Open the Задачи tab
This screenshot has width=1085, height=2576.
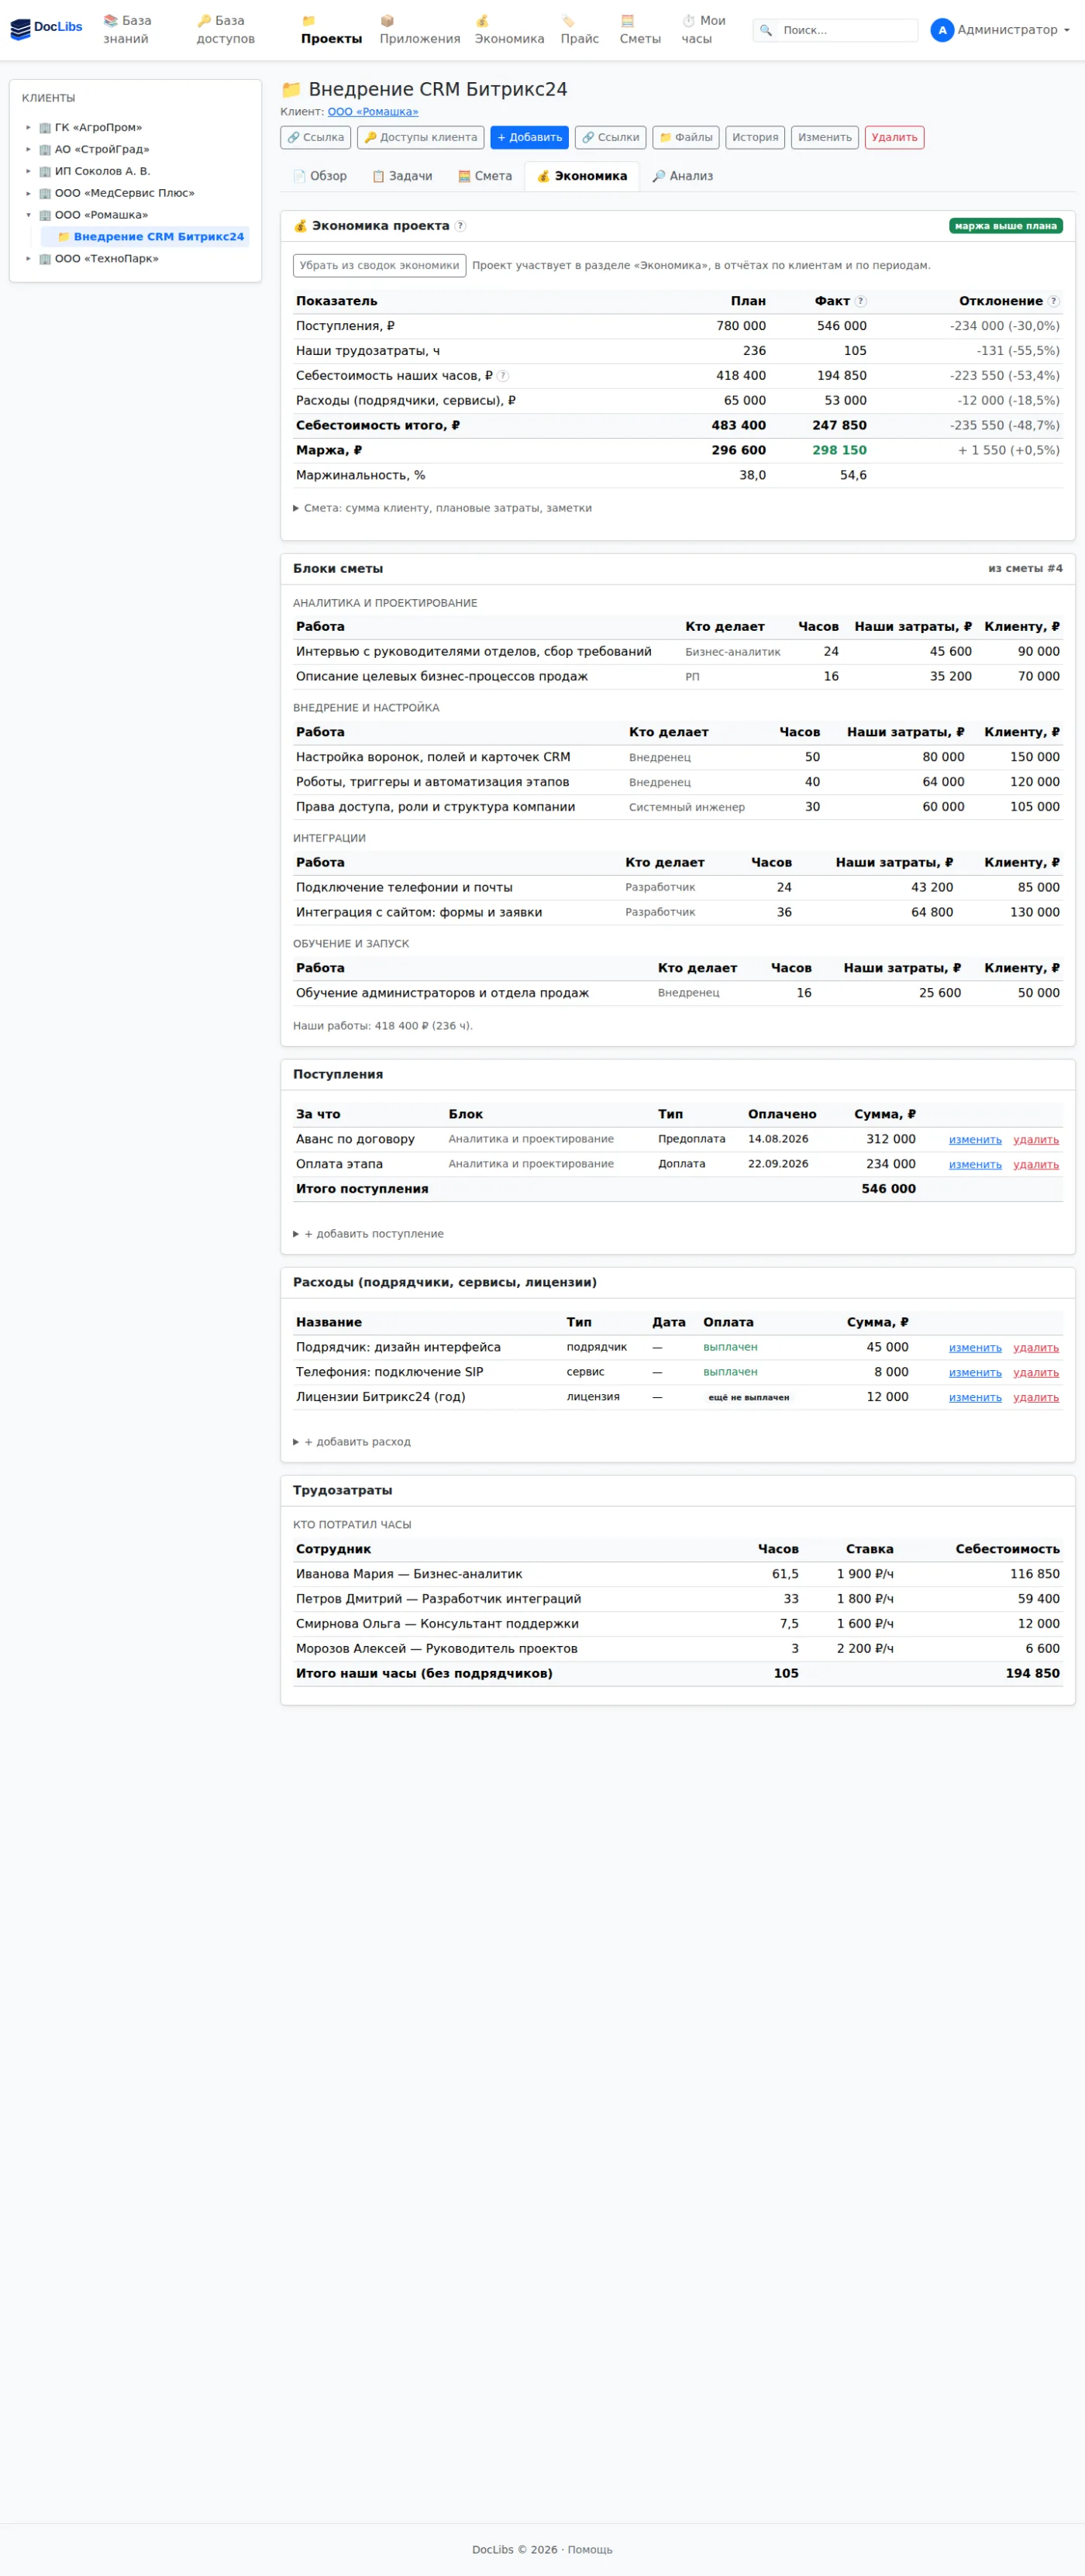pyautogui.click(x=402, y=176)
